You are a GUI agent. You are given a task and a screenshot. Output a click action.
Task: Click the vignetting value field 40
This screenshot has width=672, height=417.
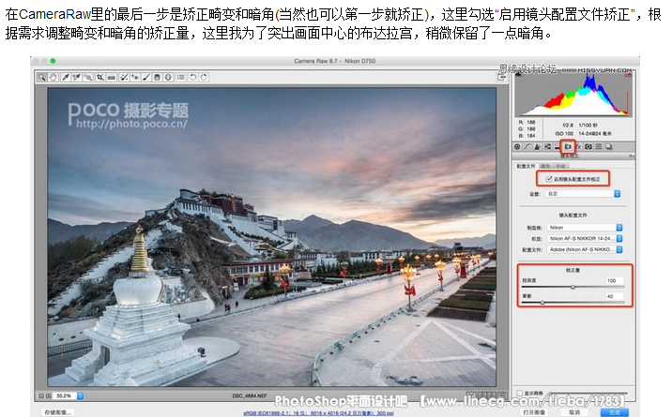tap(613, 296)
